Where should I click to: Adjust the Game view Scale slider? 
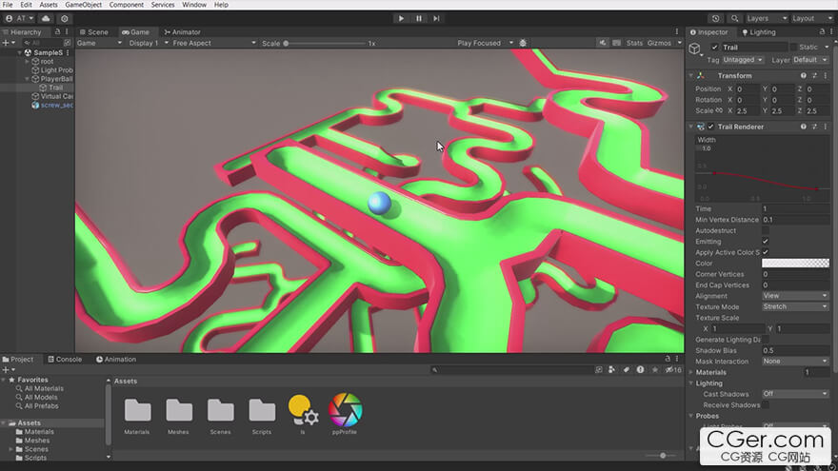325,43
